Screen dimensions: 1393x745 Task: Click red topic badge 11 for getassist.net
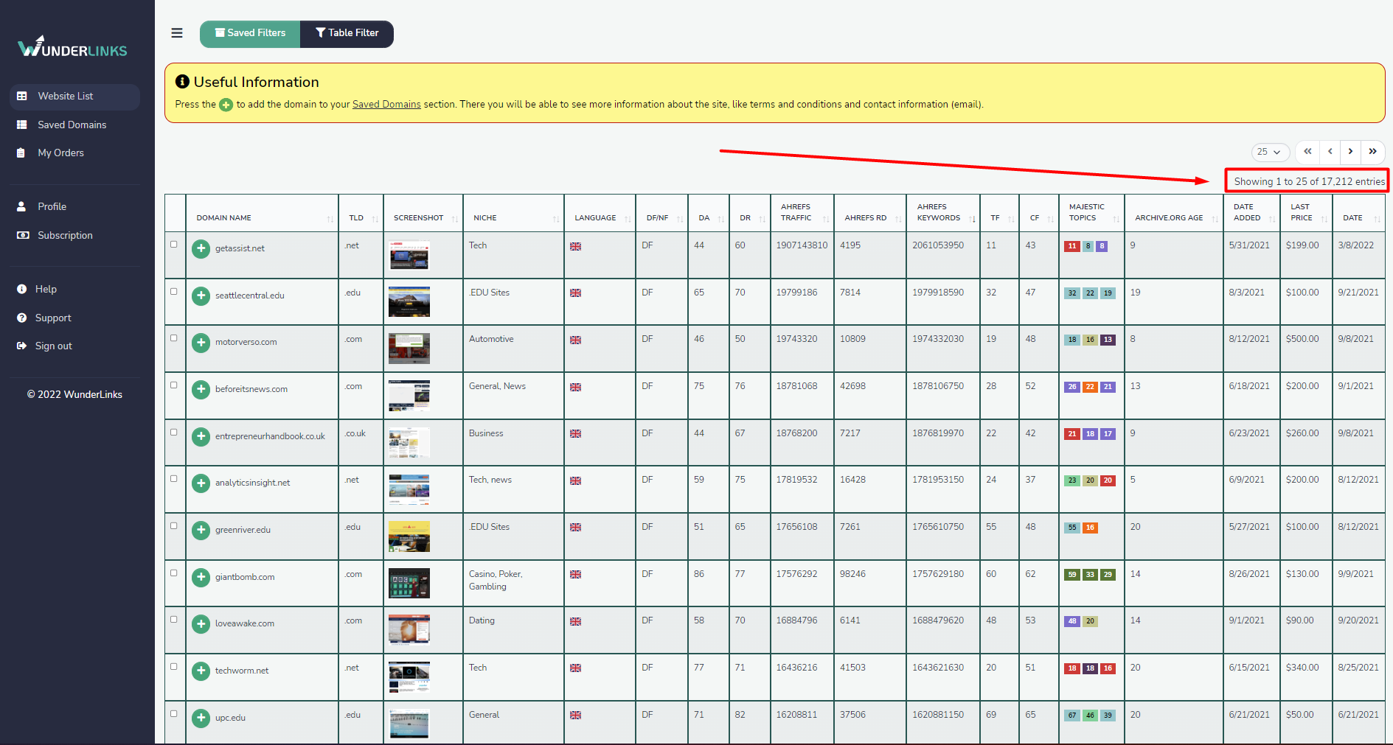coord(1072,247)
